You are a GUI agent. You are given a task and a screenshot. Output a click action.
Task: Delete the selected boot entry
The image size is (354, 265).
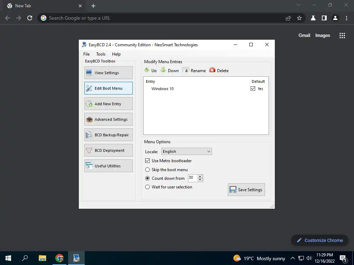pyautogui.click(x=219, y=70)
